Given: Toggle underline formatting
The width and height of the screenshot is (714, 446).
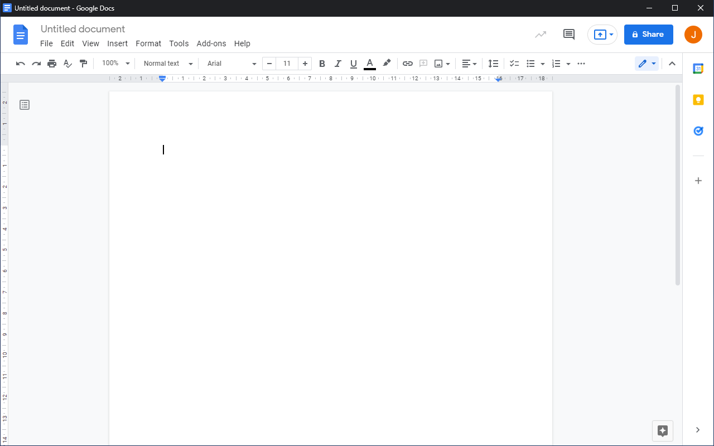Looking at the screenshot, I should point(353,63).
